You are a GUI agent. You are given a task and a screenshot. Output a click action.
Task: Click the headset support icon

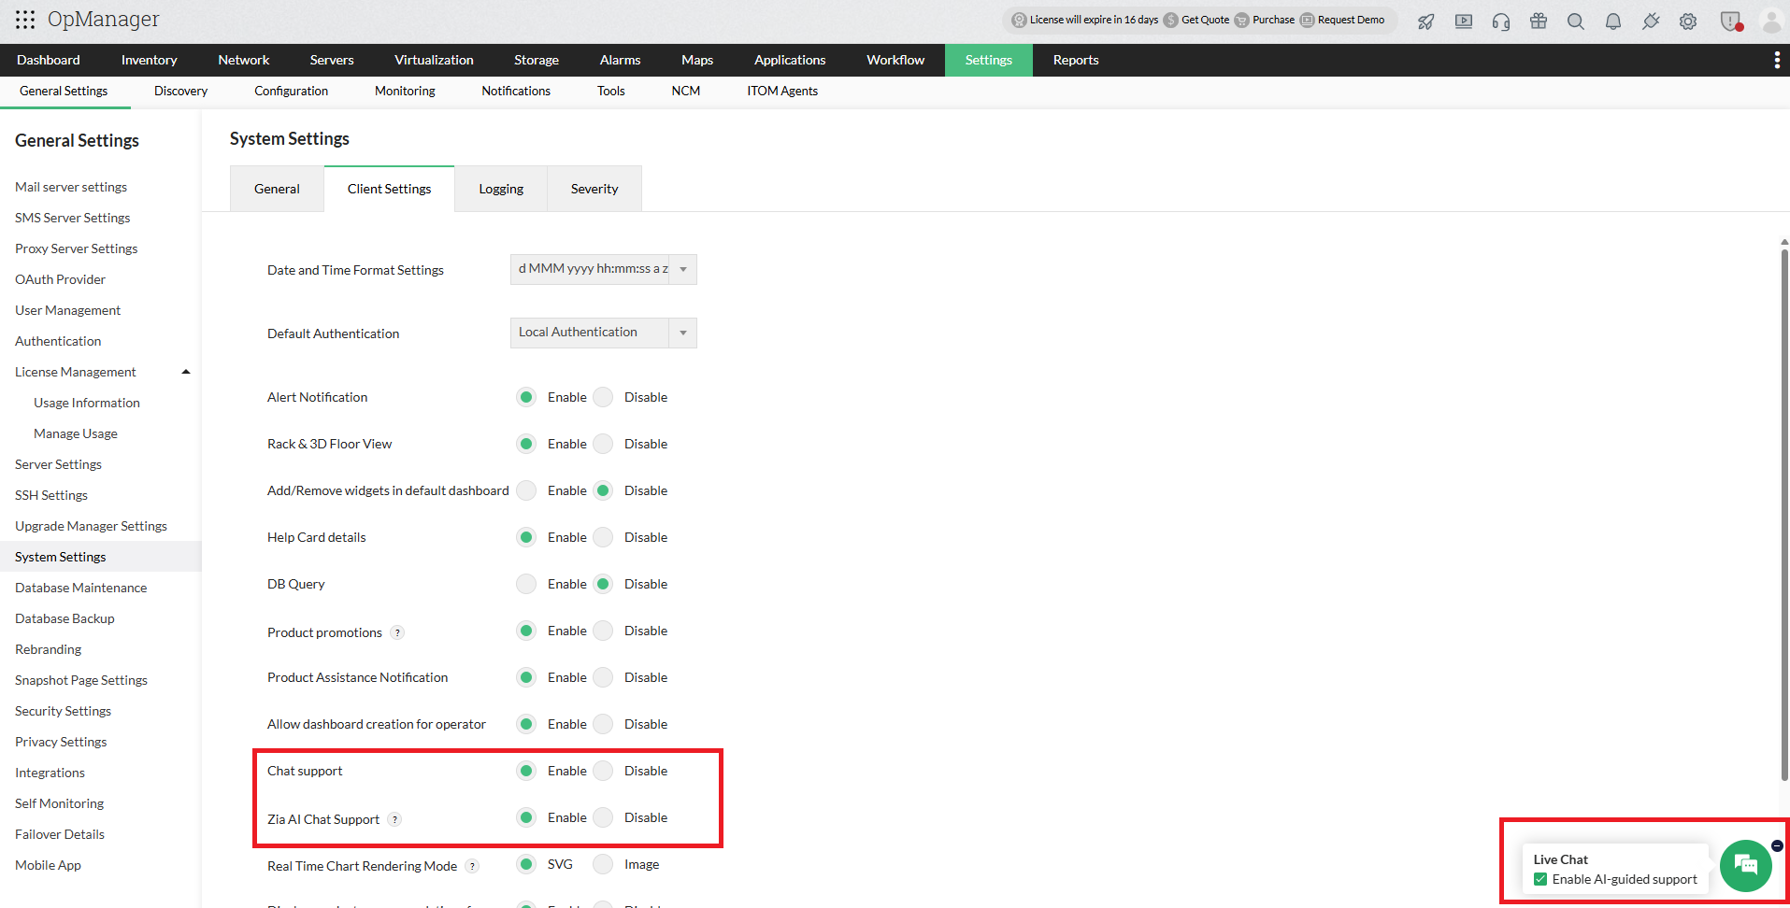point(1501,21)
